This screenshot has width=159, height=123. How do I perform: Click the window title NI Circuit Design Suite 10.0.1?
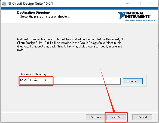tap(30, 4)
